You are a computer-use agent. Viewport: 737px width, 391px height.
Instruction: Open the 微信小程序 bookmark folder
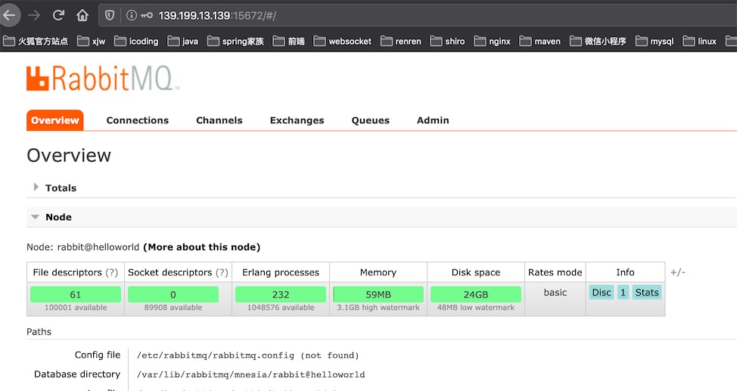point(598,42)
